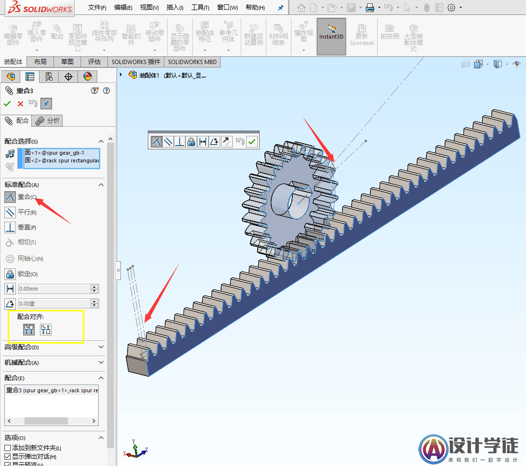Cancel the mate with red X
Image resolution: width=526 pixels, height=466 pixels.
click(x=20, y=104)
